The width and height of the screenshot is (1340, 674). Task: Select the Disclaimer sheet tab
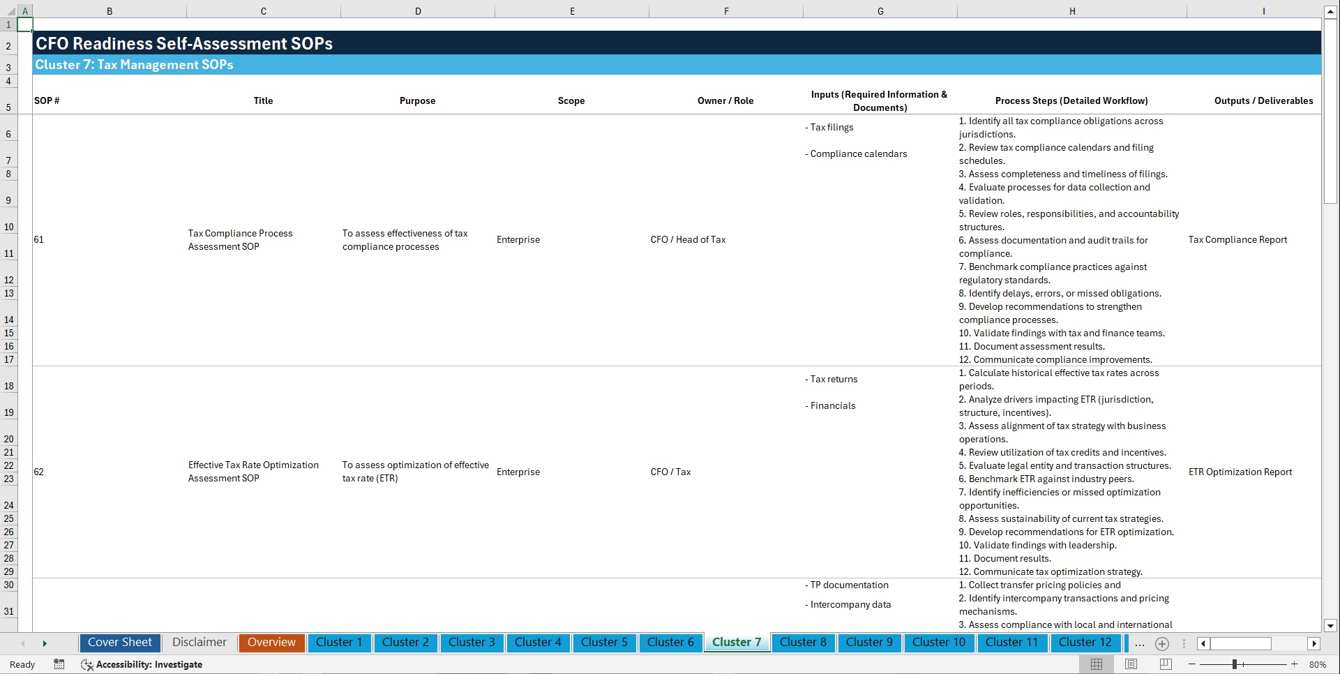pyautogui.click(x=199, y=643)
